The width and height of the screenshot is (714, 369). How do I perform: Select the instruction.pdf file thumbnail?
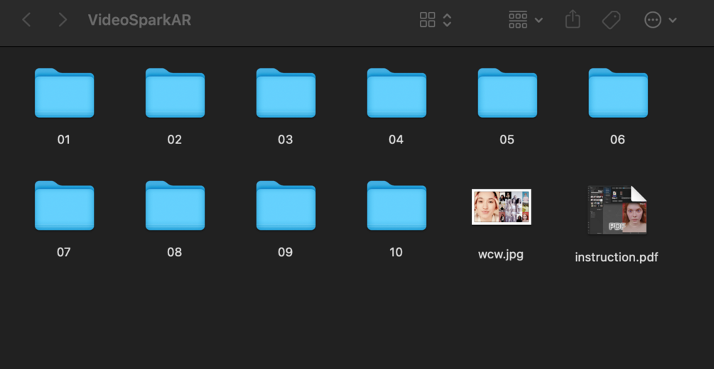(x=617, y=210)
